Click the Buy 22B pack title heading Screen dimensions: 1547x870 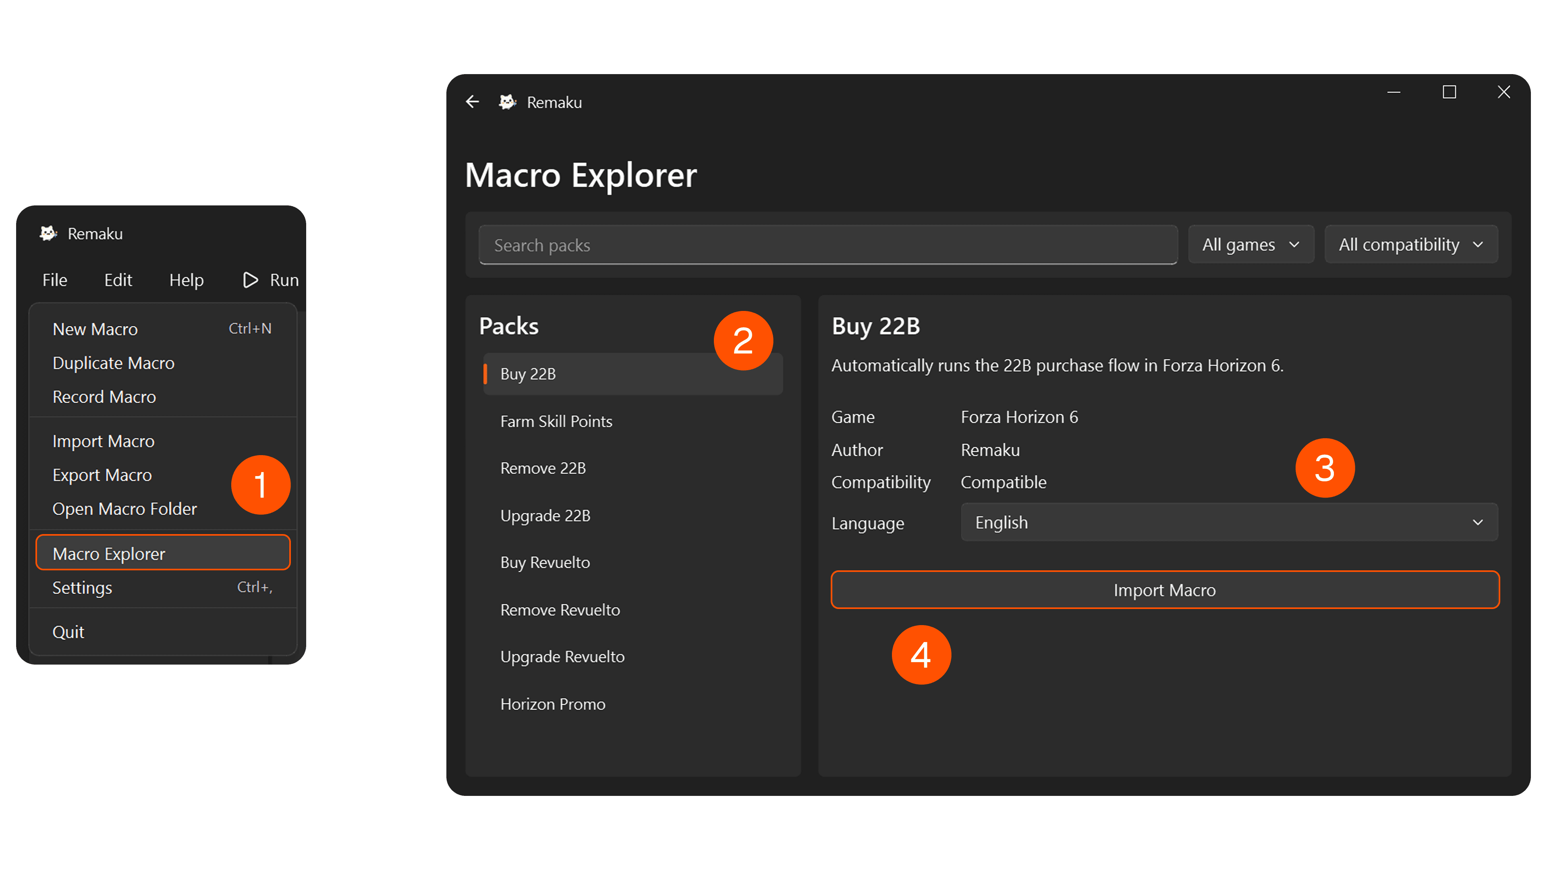pyautogui.click(x=875, y=326)
